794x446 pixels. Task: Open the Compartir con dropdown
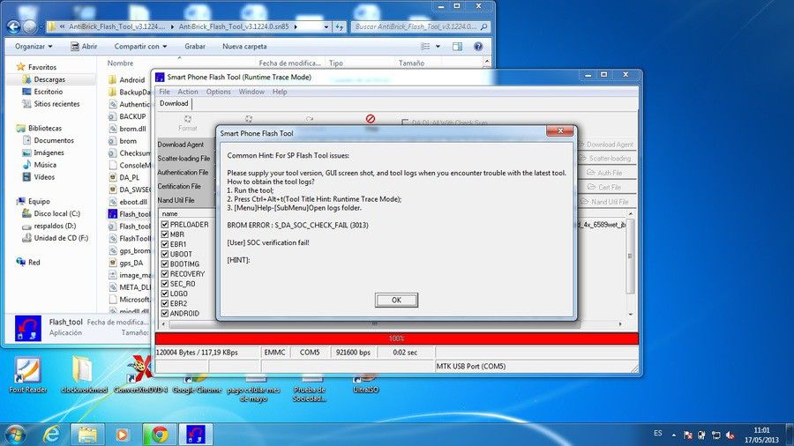point(140,46)
